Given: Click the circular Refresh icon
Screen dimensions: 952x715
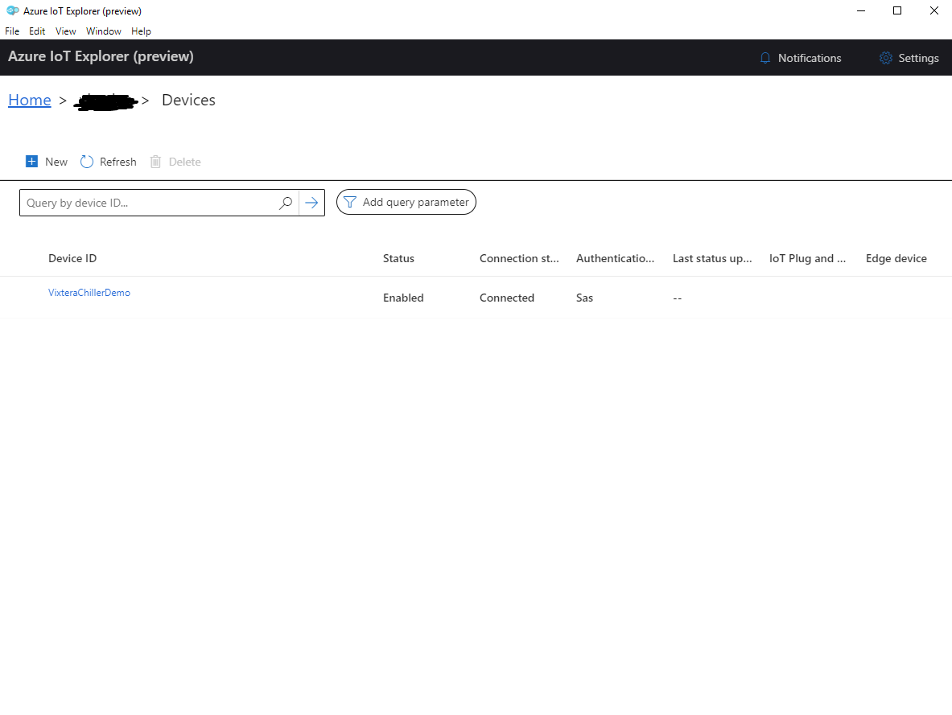Looking at the screenshot, I should pos(87,162).
